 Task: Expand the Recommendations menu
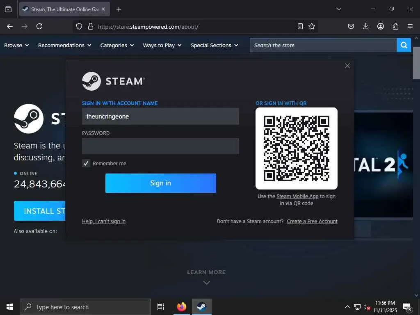tap(64, 45)
